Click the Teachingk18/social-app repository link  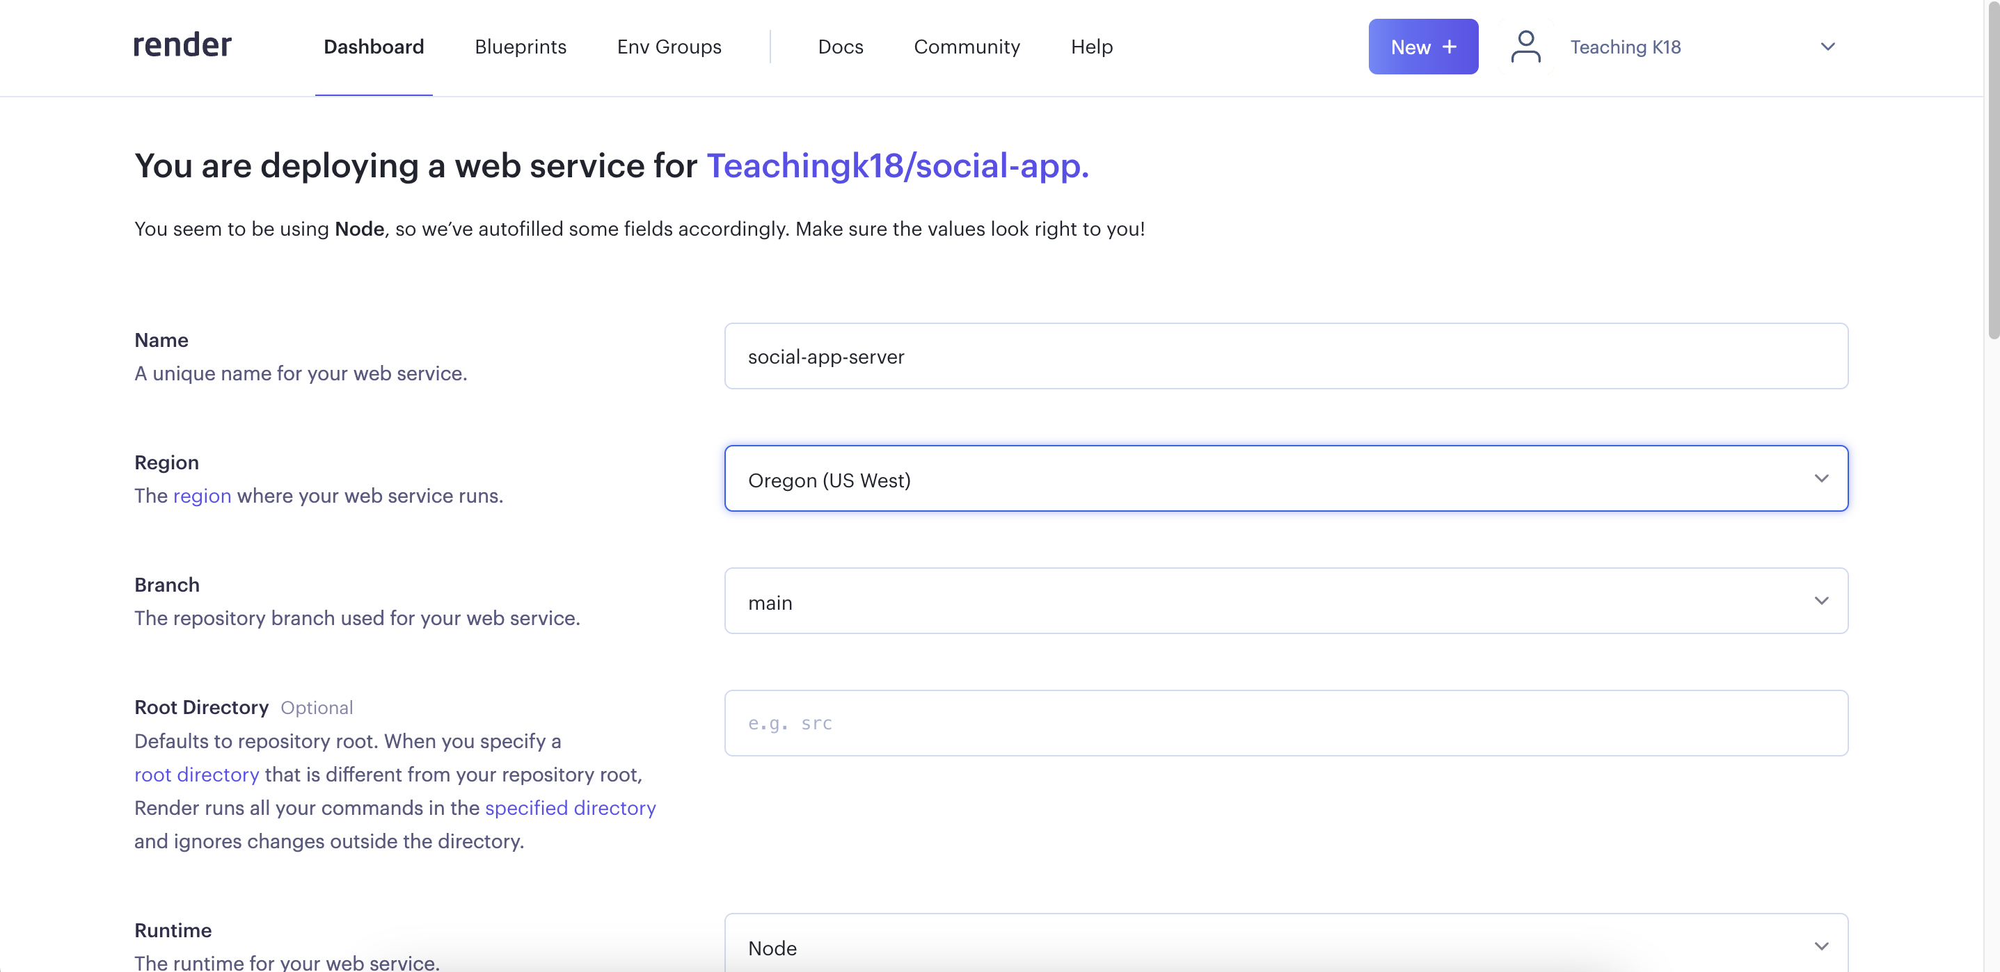pos(897,166)
